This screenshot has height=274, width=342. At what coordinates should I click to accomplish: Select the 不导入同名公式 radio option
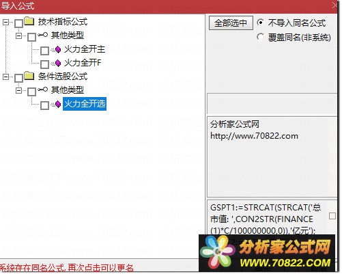261,23
